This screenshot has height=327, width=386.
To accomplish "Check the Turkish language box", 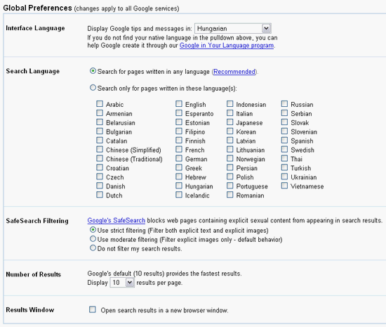I will [x=284, y=167].
